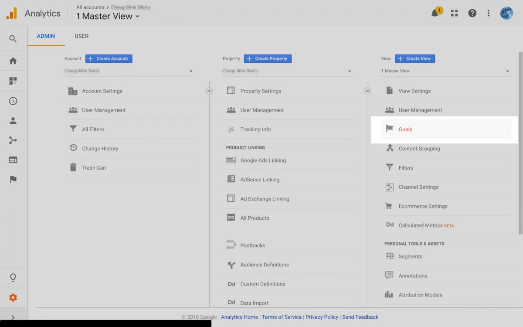Open Customization dashboard icon in sidebar
523x327 pixels.
(13, 81)
